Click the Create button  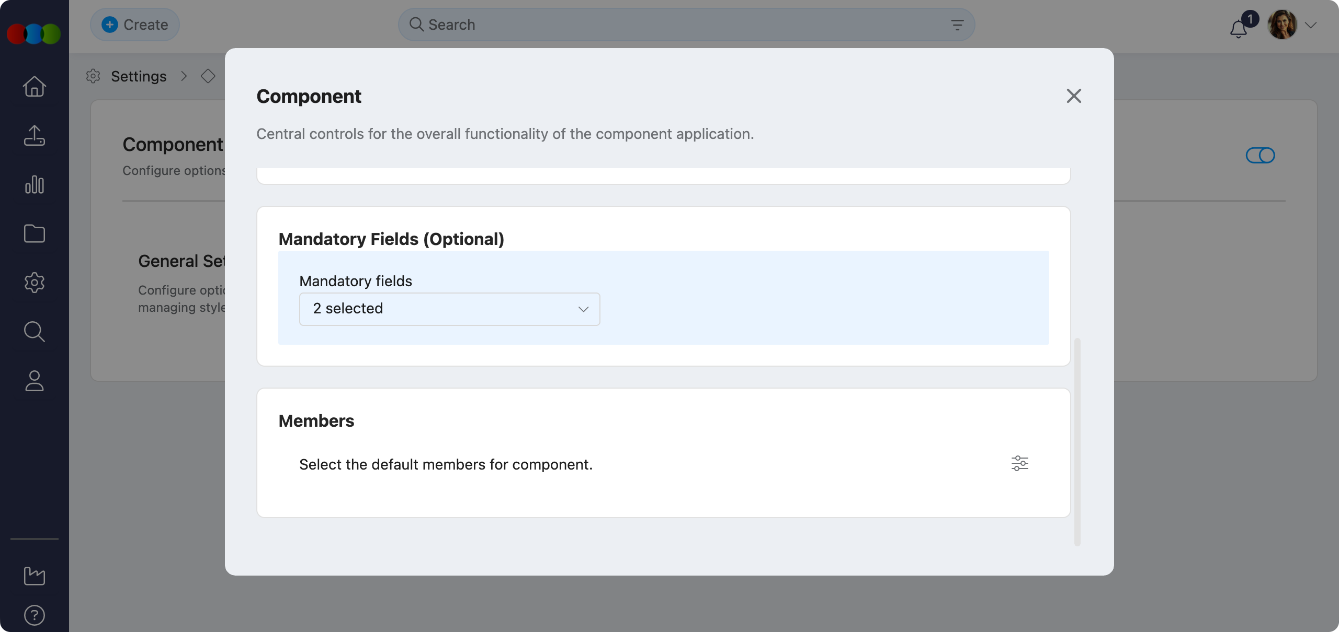[135, 25]
